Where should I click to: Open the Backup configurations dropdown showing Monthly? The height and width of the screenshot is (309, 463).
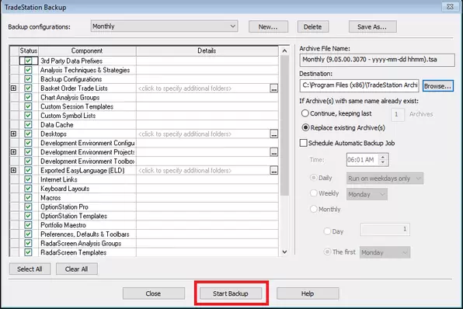point(164,26)
